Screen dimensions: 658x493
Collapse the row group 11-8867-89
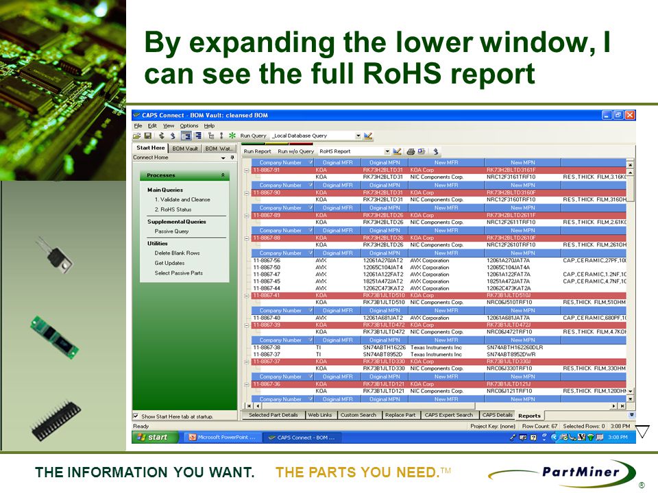pos(247,216)
